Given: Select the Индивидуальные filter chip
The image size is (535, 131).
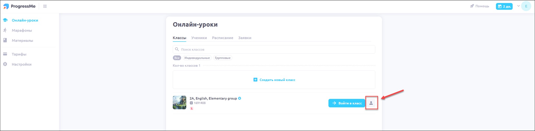Looking at the screenshot, I should (x=197, y=58).
